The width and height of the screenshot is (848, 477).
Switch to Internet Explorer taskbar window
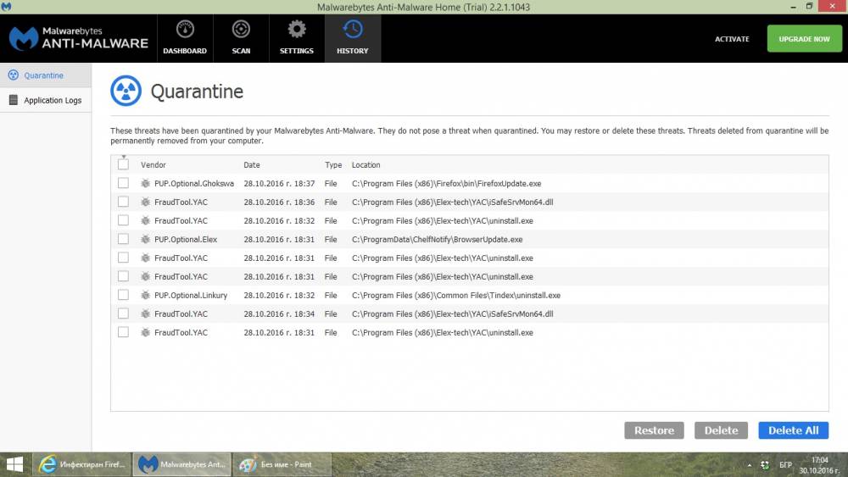click(82, 464)
